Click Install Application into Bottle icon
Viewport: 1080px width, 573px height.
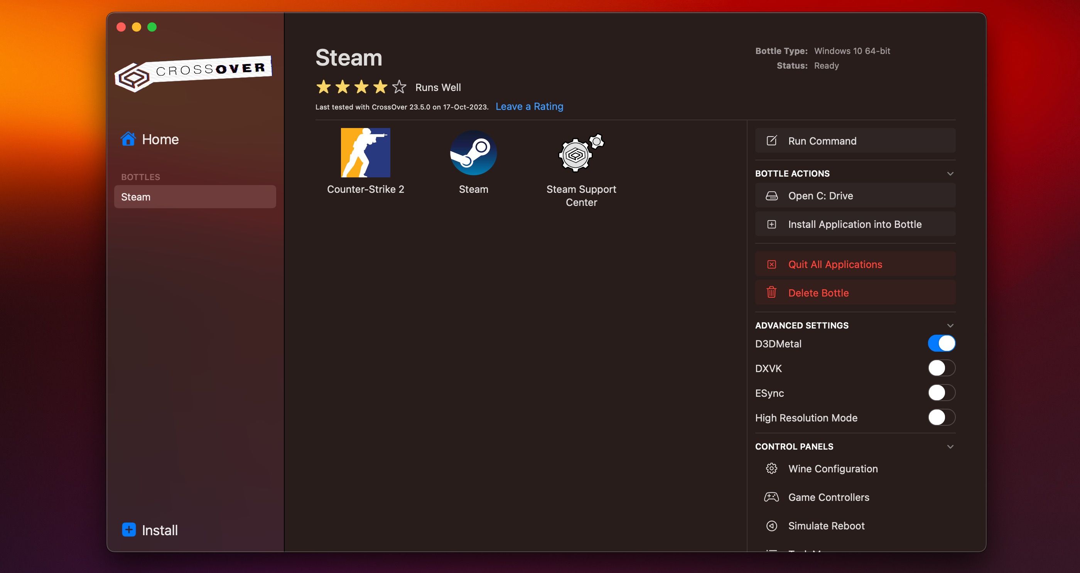pos(770,224)
